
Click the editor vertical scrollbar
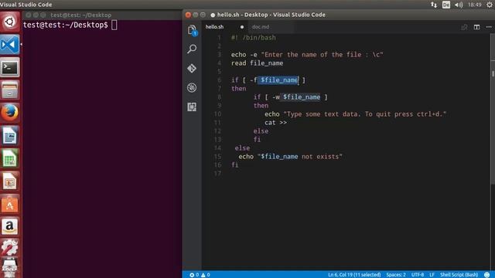tap(493, 109)
